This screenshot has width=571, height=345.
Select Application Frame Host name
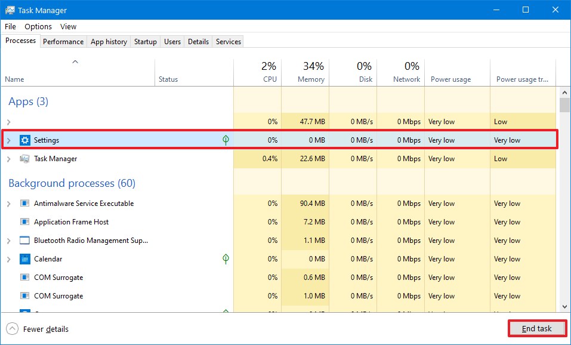point(71,222)
